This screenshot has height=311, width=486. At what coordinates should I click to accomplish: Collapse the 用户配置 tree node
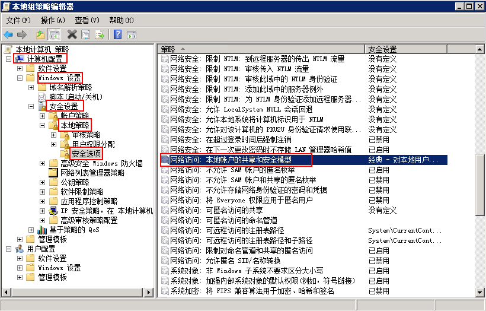[9, 249]
